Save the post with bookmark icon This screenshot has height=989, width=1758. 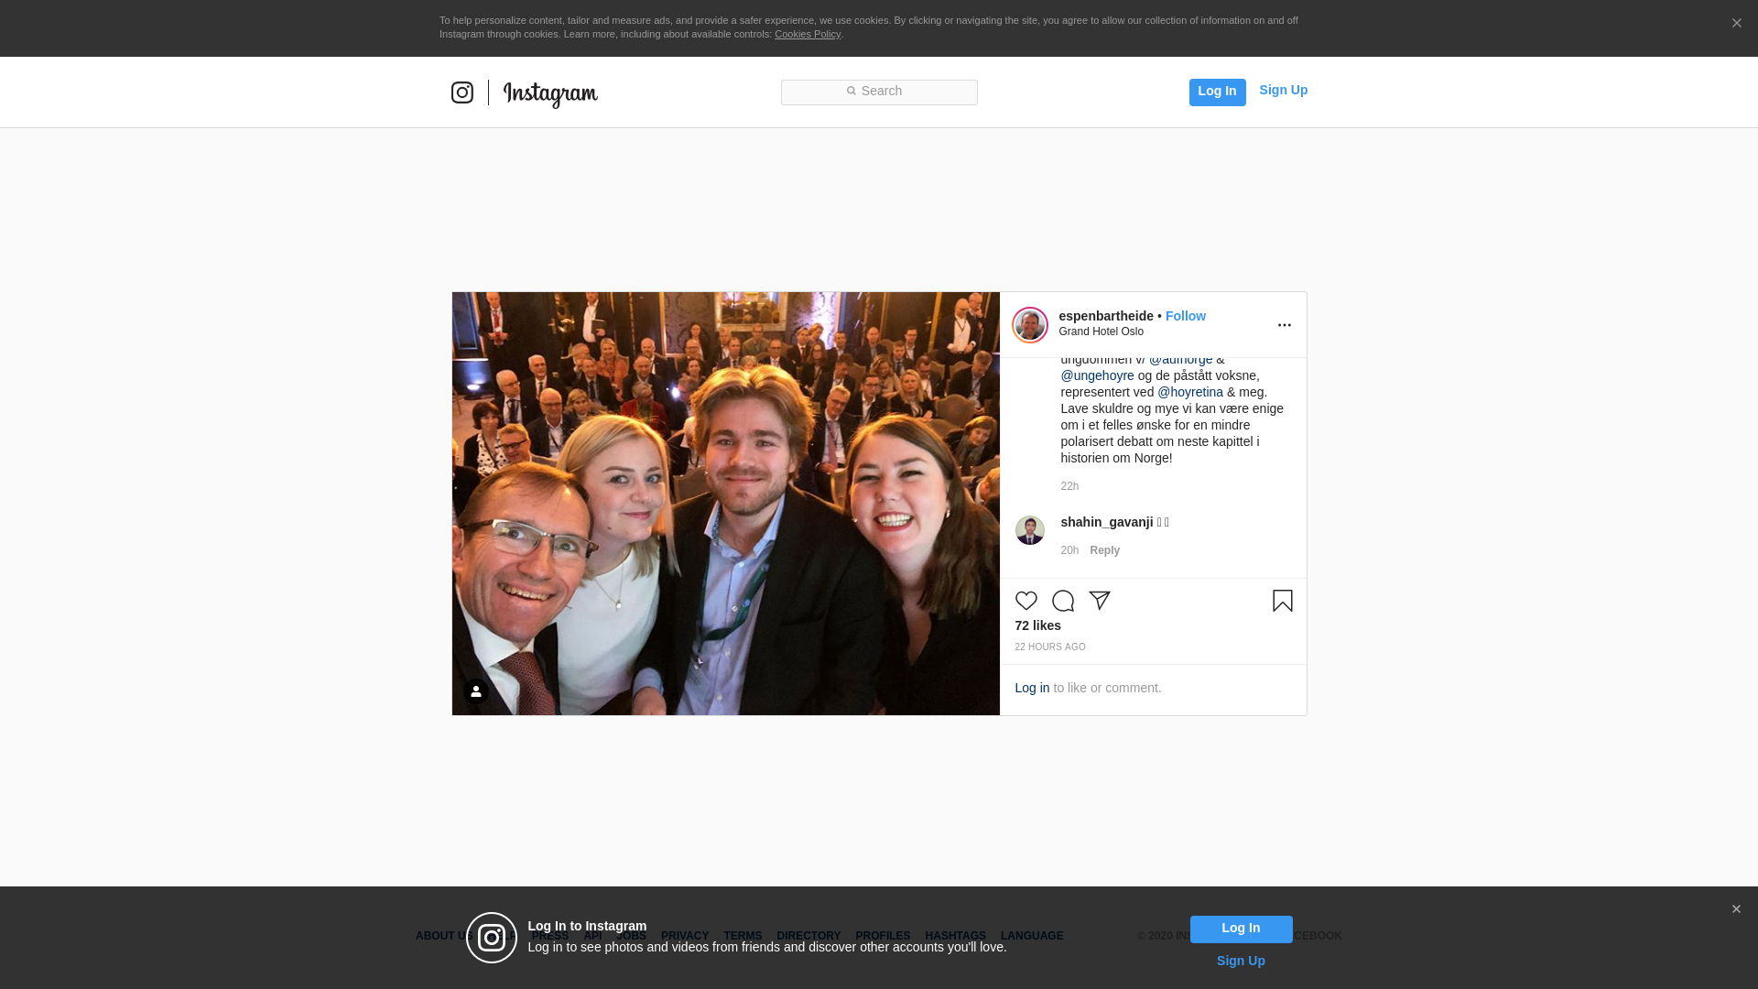(x=1282, y=601)
